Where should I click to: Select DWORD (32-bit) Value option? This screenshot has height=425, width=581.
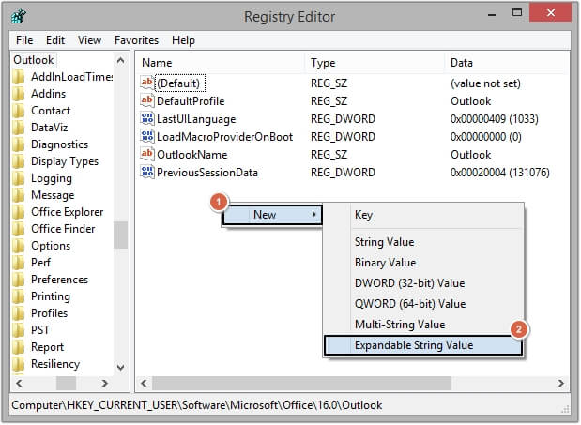tap(409, 283)
